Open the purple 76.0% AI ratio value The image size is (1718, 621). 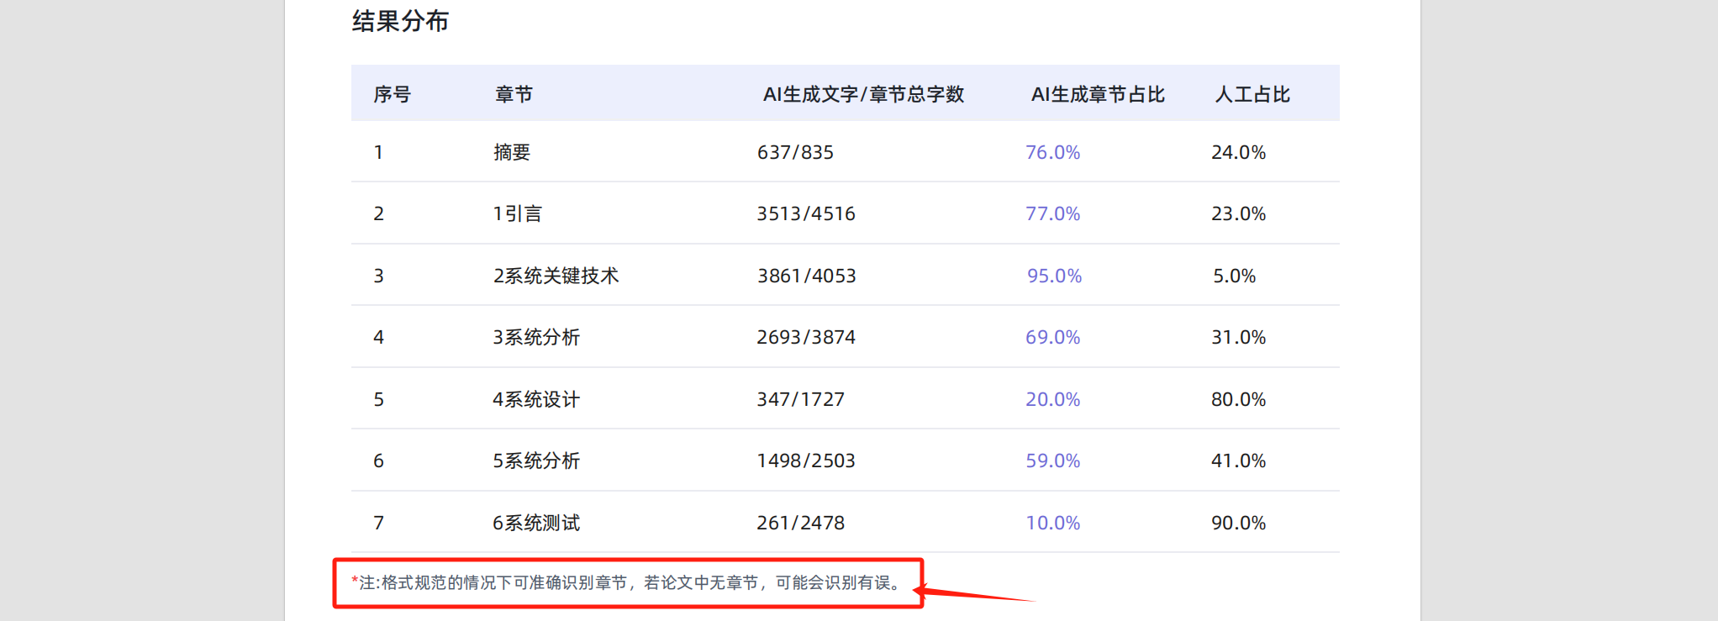[x=1052, y=152]
